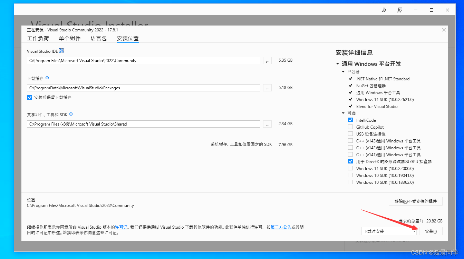
Task: Uncheck DirectX 图形调试器和 GPU 探查器
Action: (x=350, y=161)
